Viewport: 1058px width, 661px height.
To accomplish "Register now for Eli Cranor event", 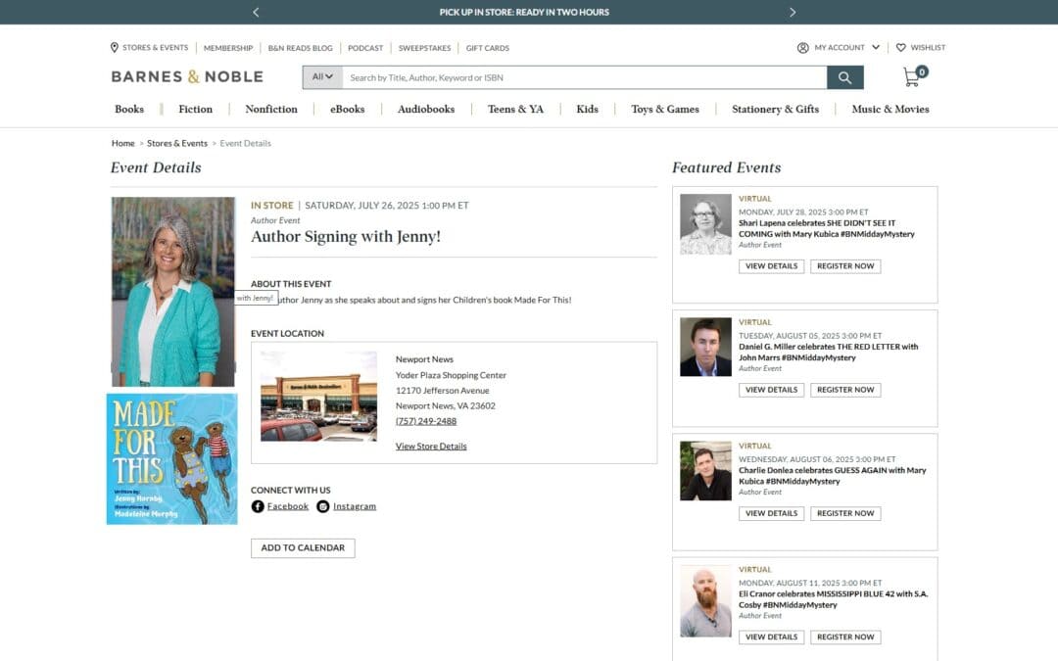I will 845,637.
